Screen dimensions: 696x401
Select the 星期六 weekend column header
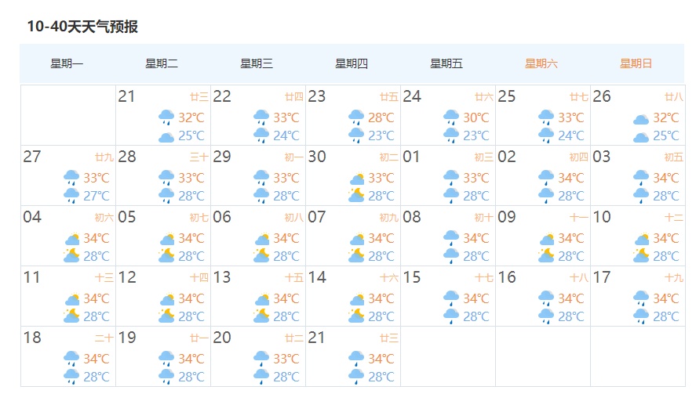coord(541,63)
